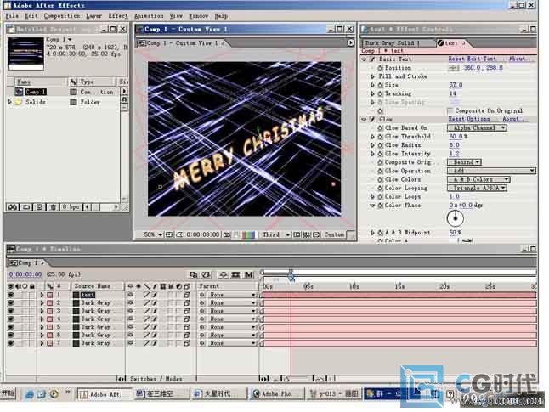Click the snapshot camera icon in comp viewer

(227, 234)
